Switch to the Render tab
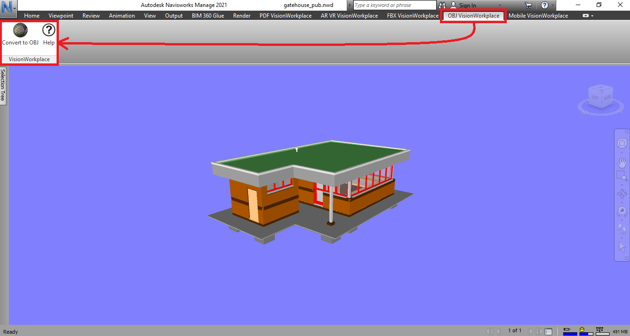This screenshot has height=336, width=630. [242, 16]
